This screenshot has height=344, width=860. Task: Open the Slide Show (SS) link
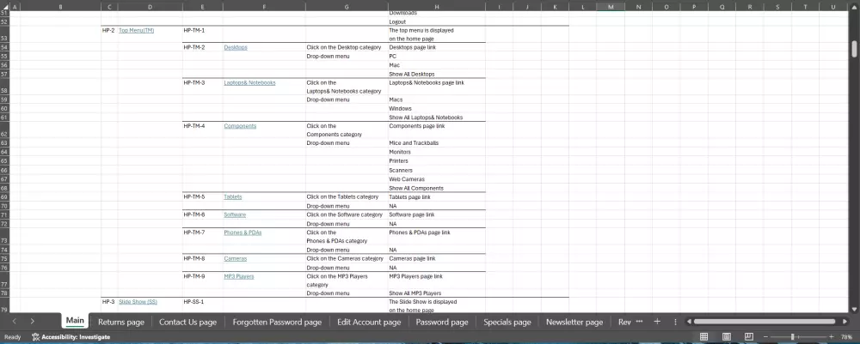(x=138, y=302)
